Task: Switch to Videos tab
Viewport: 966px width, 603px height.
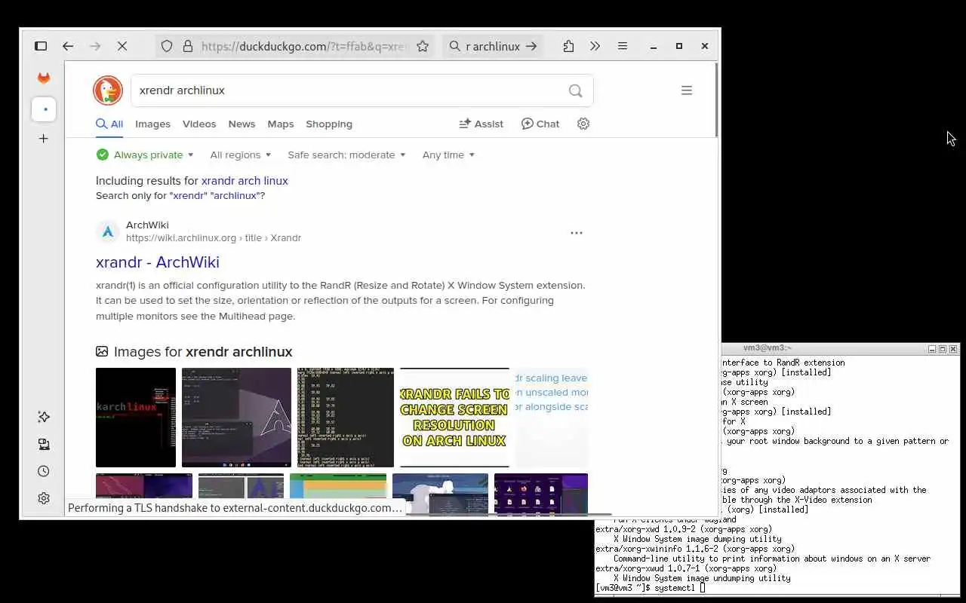Action: click(x=199, y=124)
